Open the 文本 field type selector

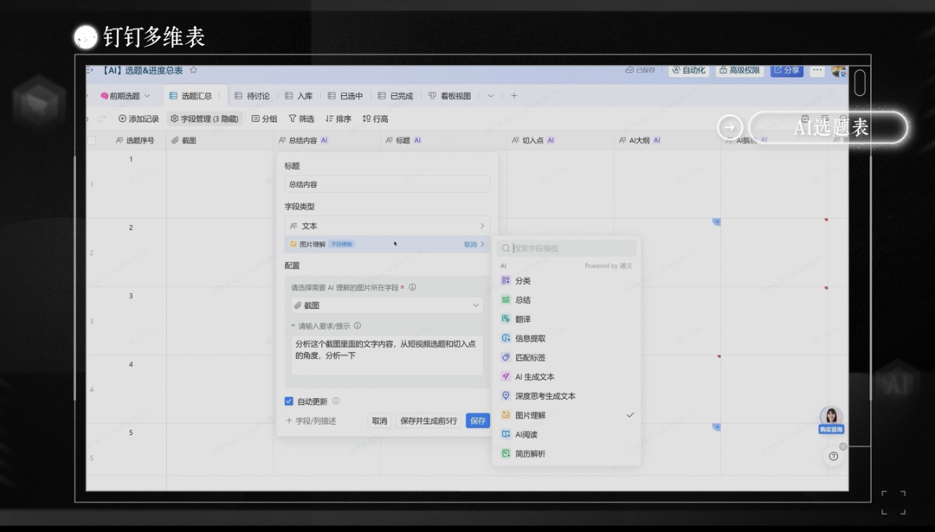(x=387, y=226)
